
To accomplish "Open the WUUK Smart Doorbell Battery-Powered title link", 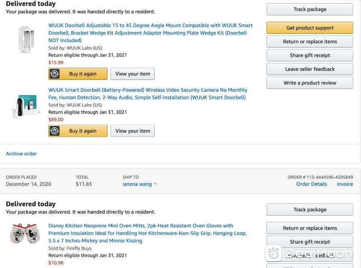I will [x=148, y=94].
